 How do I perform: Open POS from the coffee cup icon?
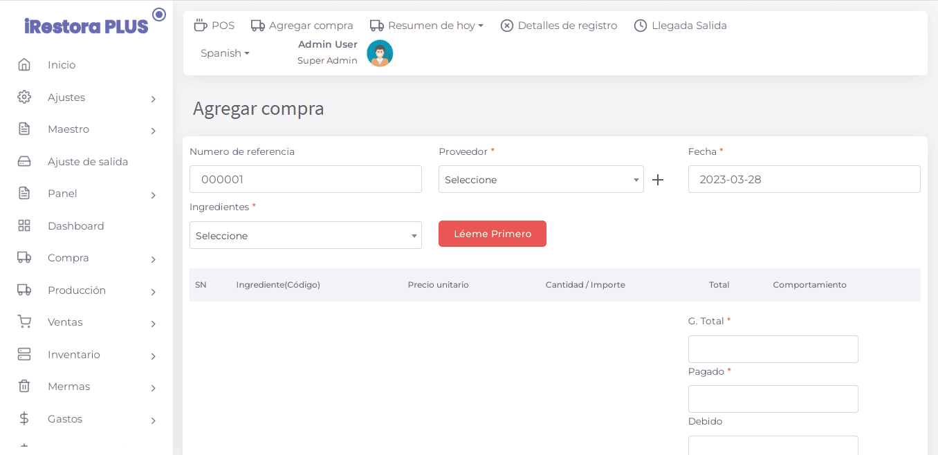201,26
